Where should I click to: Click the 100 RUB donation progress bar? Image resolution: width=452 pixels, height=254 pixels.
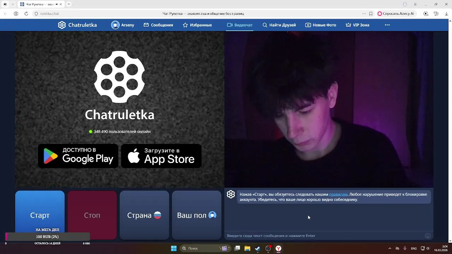click(x=48, y=237)
